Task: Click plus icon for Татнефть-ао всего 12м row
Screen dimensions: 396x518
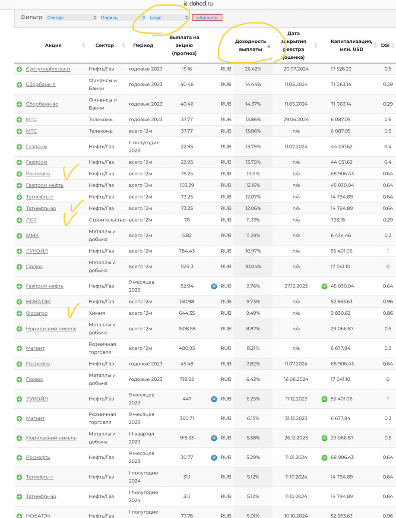Action: click(19, 208)
